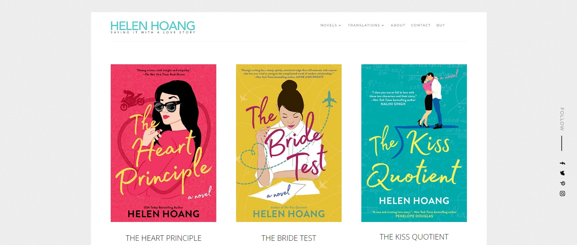Click the vertical Follow label

pyautogui.click(x=562, y=119)
